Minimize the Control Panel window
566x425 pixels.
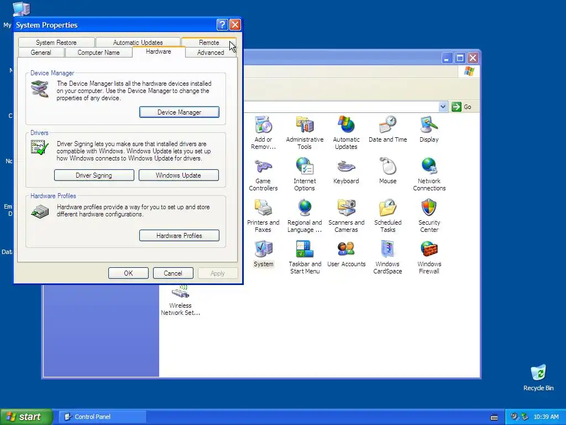(x=447, y=58)
